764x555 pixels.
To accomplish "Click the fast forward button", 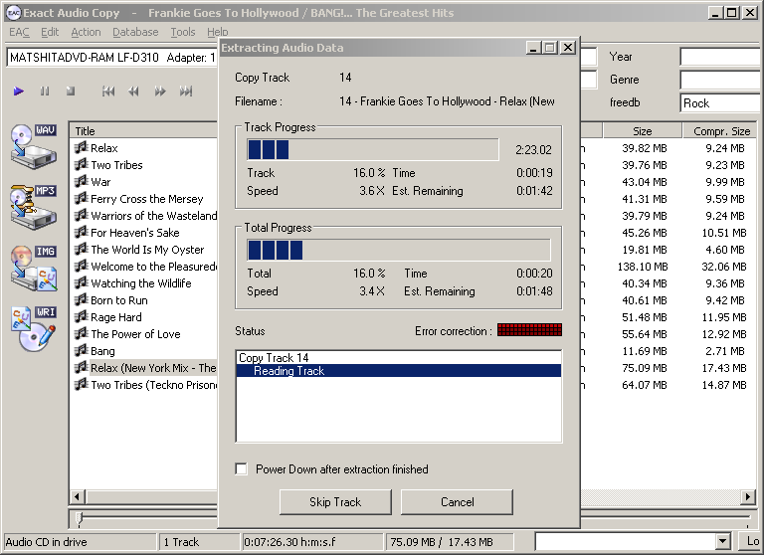I will tap(160, 92).
